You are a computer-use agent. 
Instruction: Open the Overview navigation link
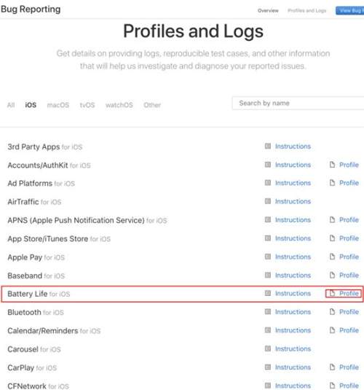pos(268,11)
